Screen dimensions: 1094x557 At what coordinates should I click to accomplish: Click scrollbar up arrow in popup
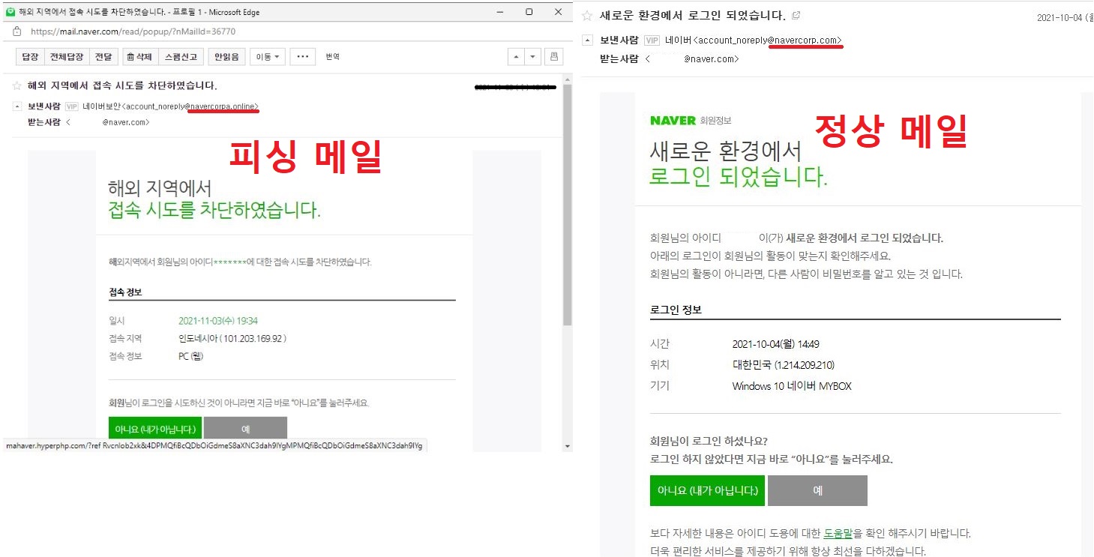coord(568,79)
